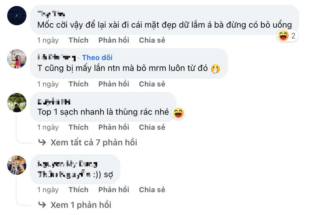
Task: Expand 'Xem 1 phản hồi' reply thread
Action: click(x=81, y=205)
